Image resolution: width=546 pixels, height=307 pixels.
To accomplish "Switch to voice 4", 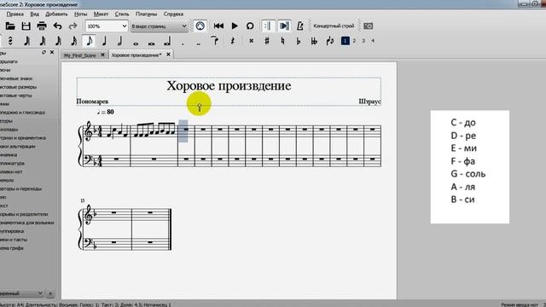I will (373, 41).
